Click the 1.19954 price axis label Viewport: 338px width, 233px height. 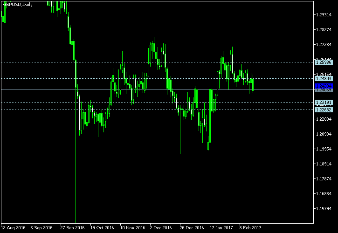coord(324,149)
